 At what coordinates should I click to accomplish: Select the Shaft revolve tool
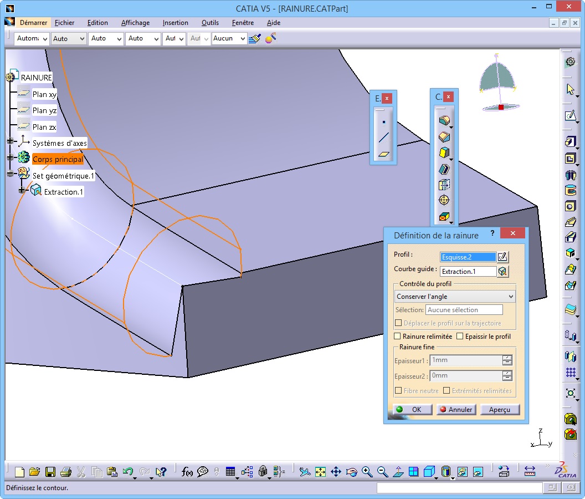point(570,175)
